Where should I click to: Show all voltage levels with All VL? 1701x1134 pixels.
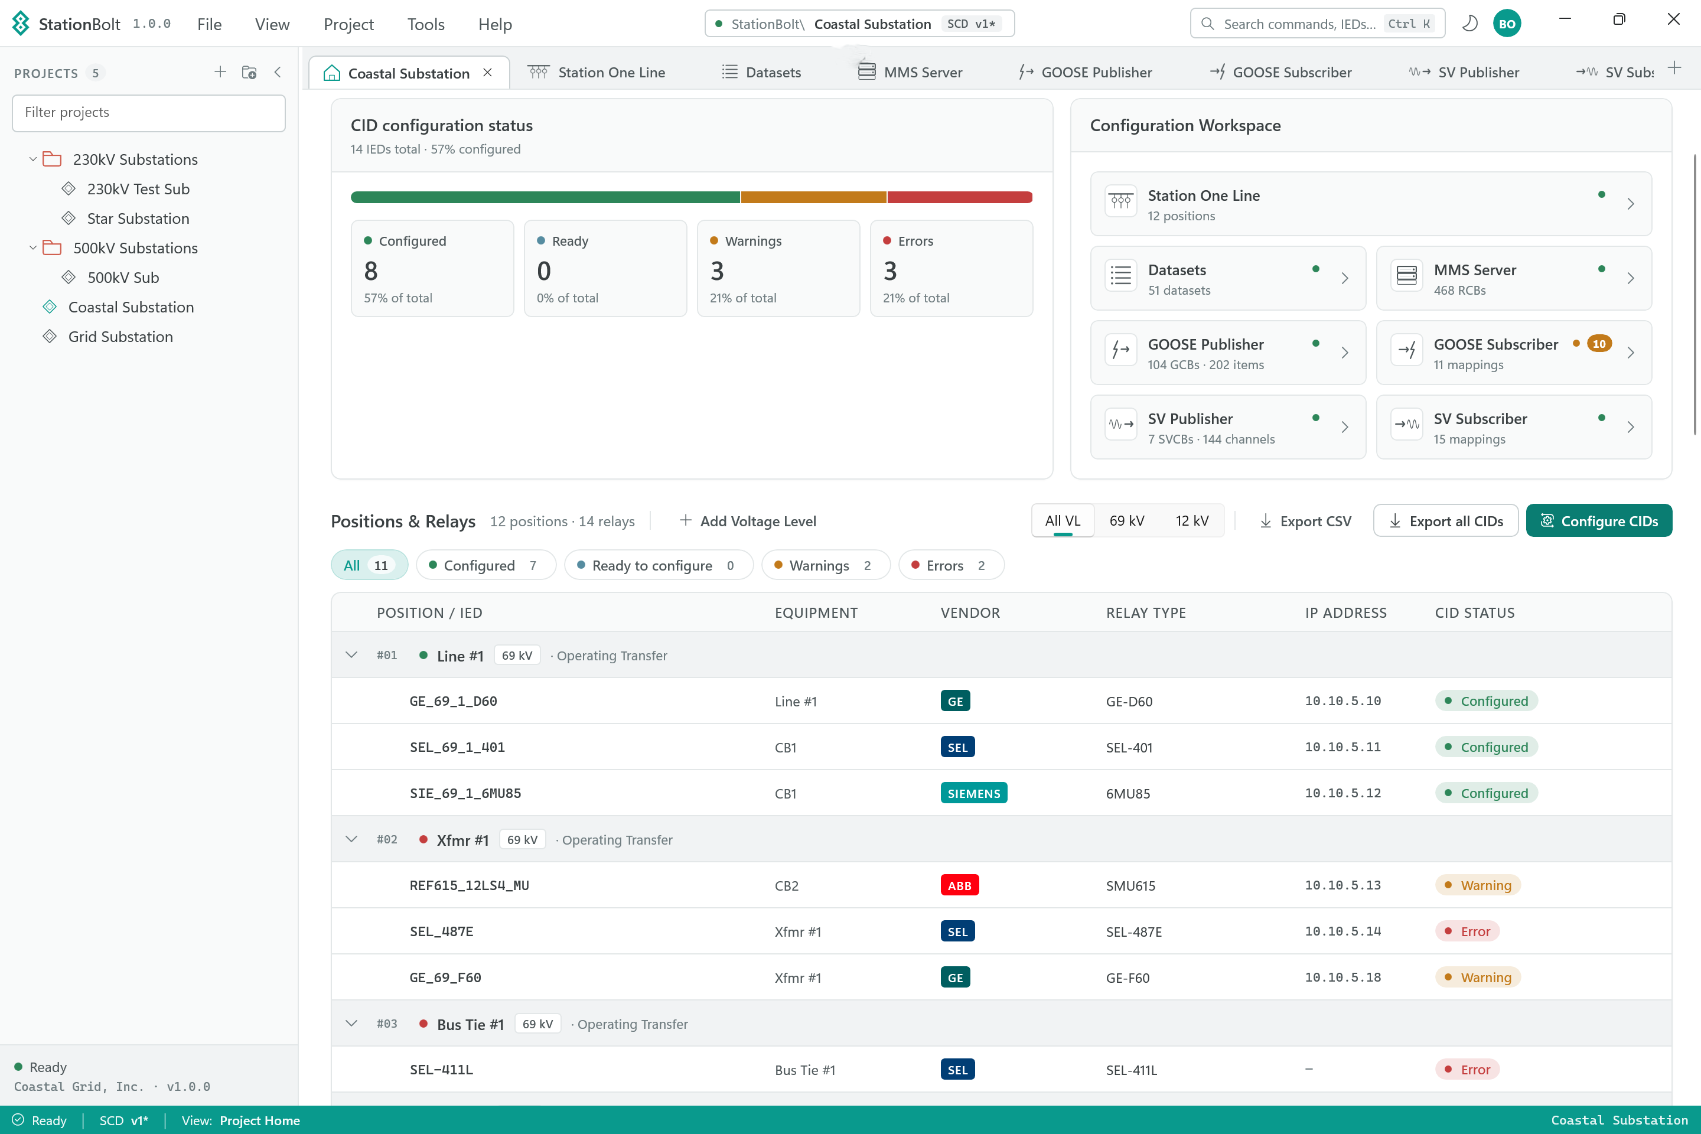tap(1063, 521)
